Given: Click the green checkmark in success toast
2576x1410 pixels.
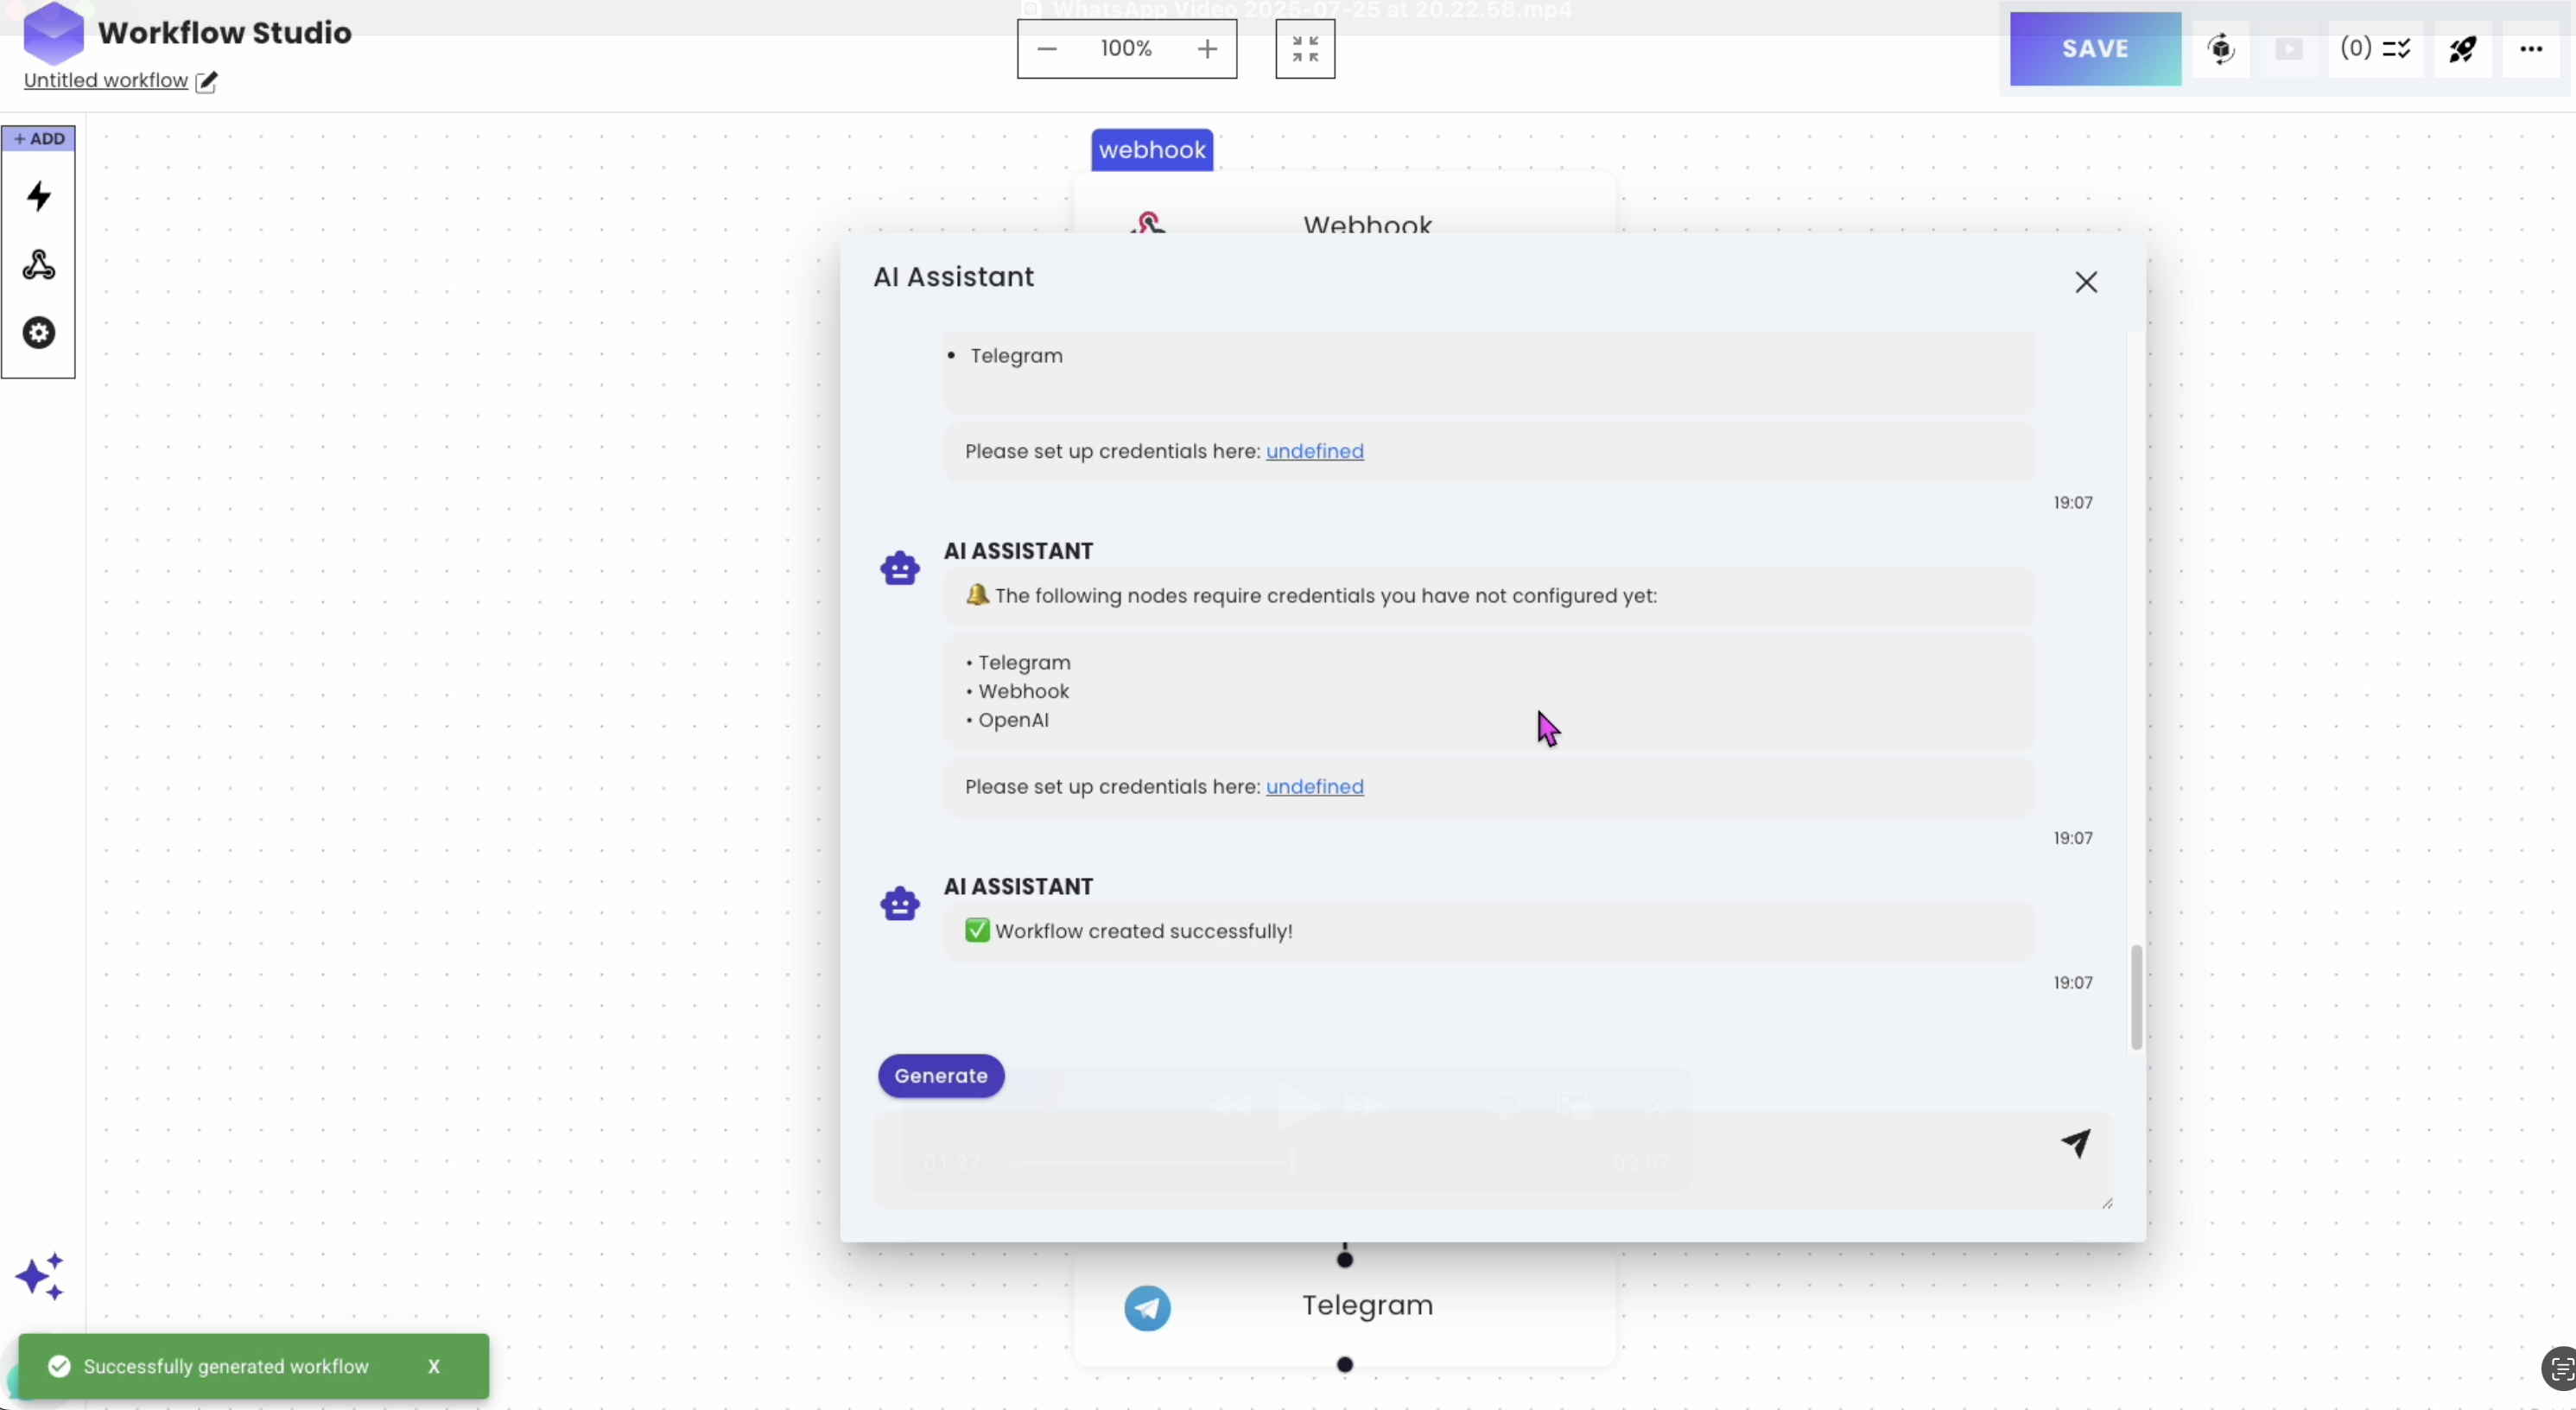Looking at the screenshot, I should click(x=59, y=1366).
